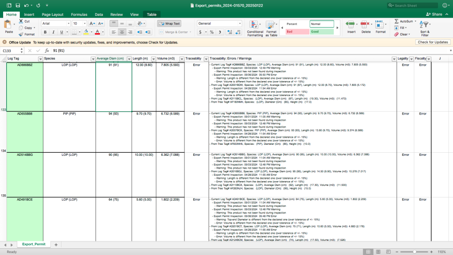The height and width of the screenshot is (255, 453).
Task: Expand the font name Arial dropdown
Action: pos(68,23)
